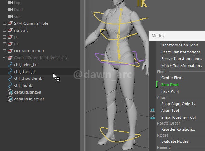Select front camera in outliner
Screen dimensions: 205x151
coord(19,10)
